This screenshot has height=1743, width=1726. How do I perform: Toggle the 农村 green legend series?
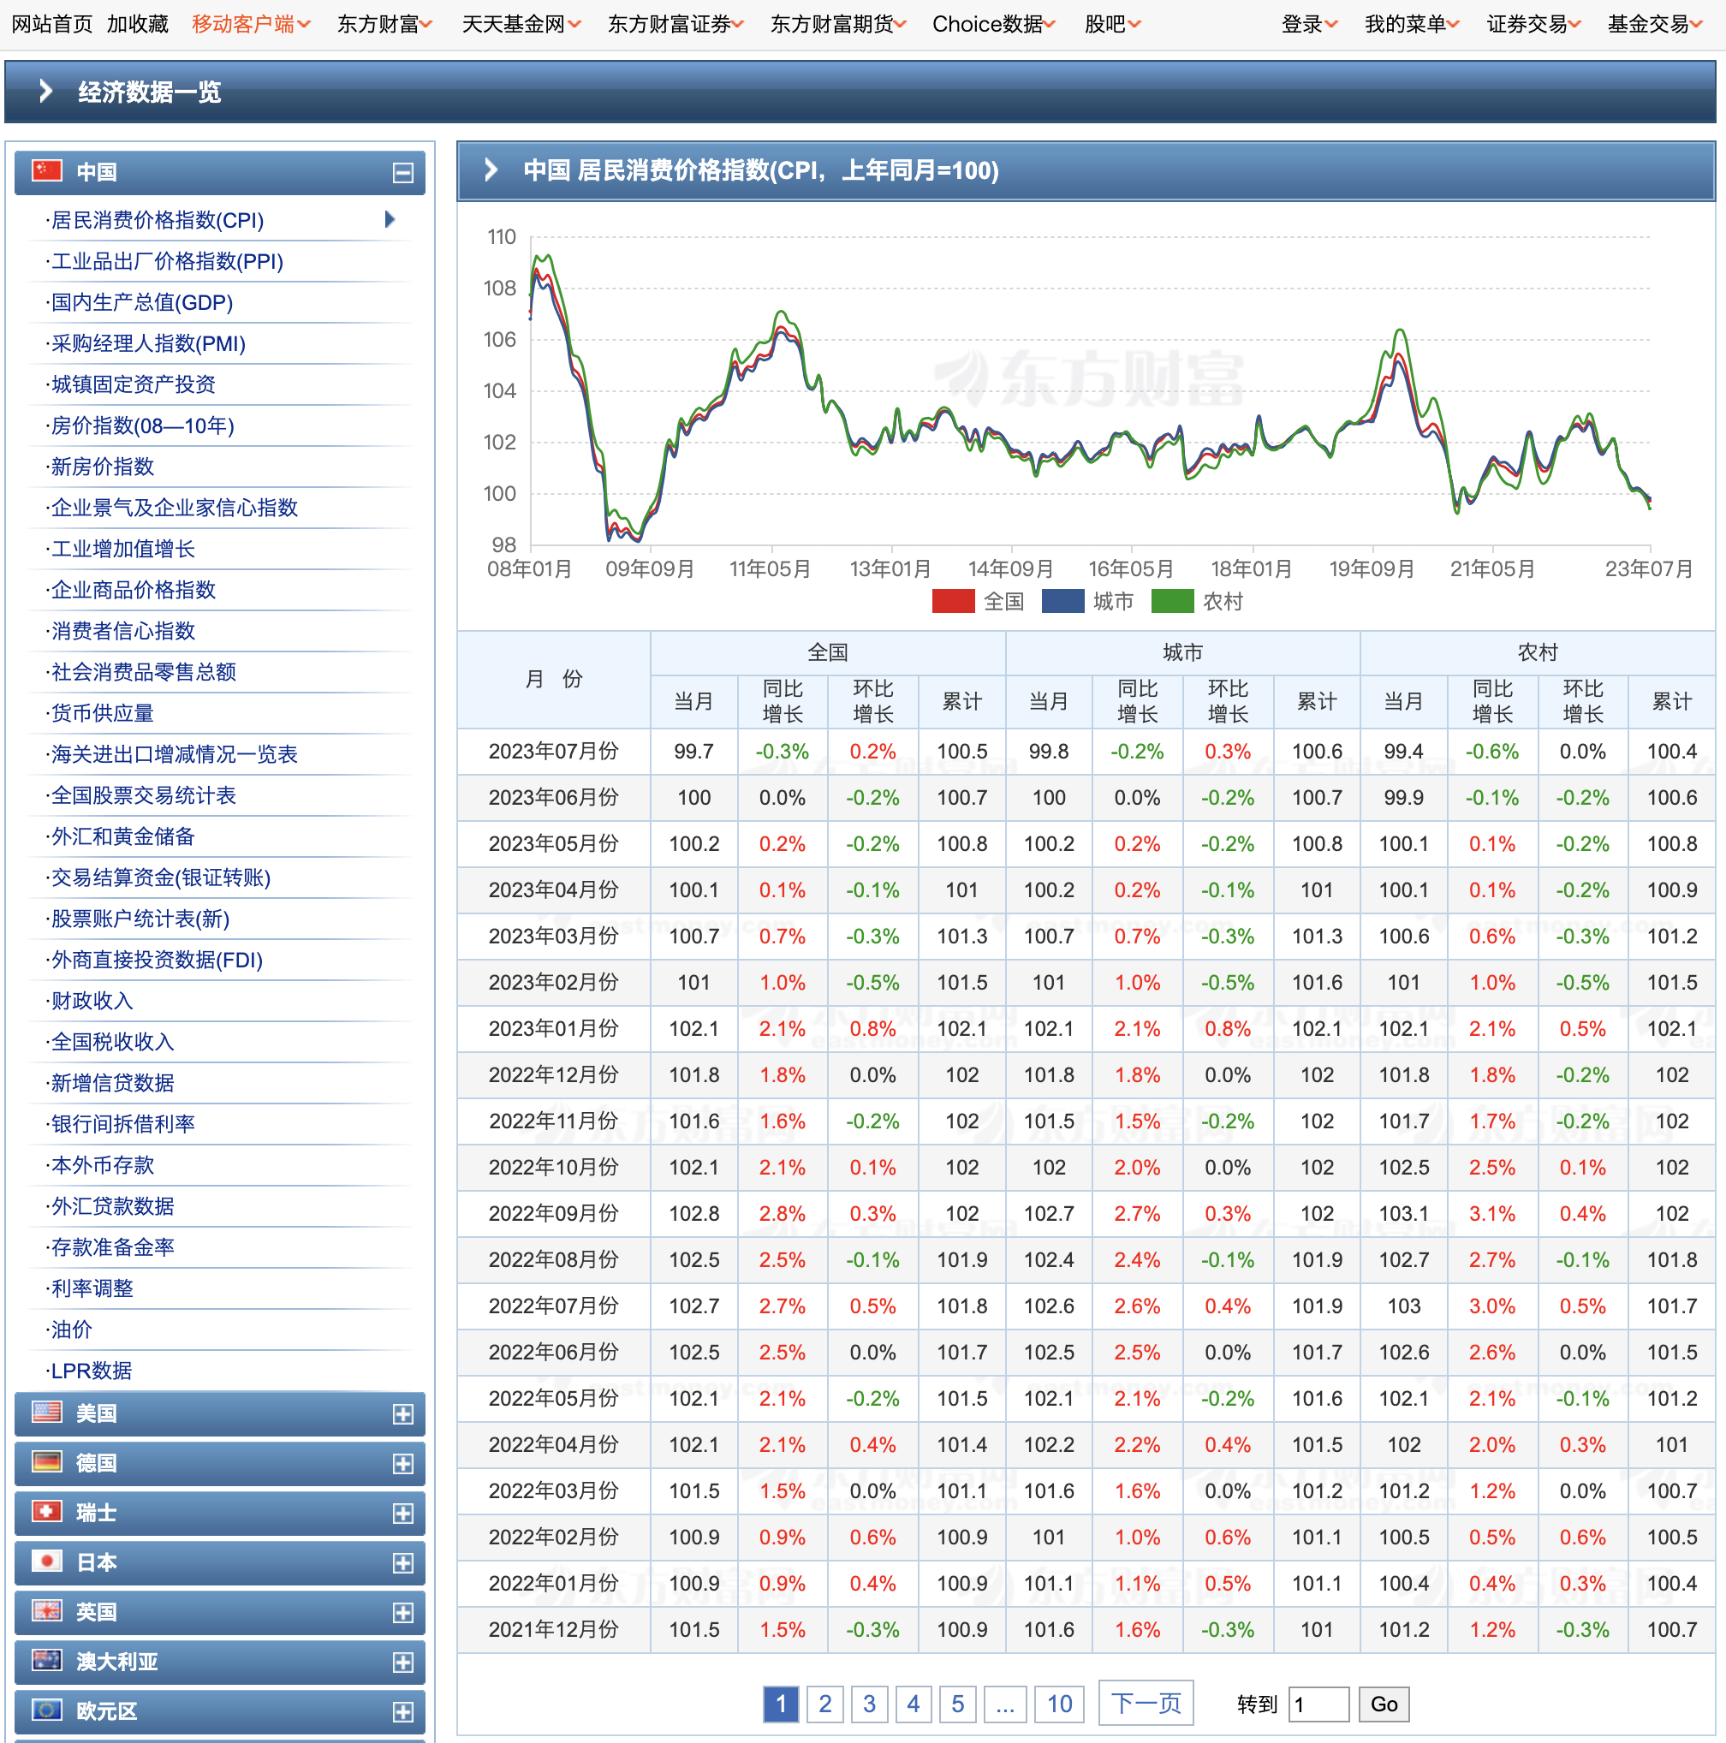click(1172, 601)
